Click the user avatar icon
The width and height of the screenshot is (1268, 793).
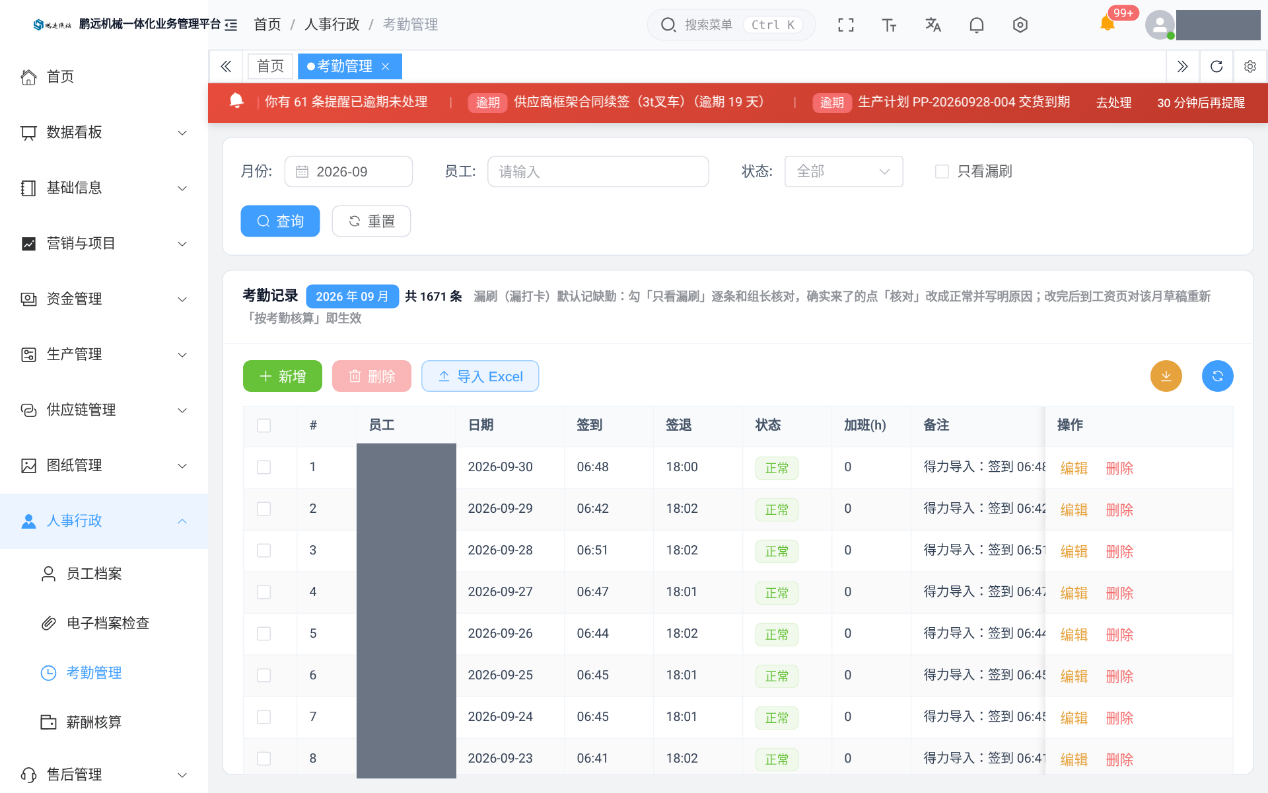click(1160, 25)
